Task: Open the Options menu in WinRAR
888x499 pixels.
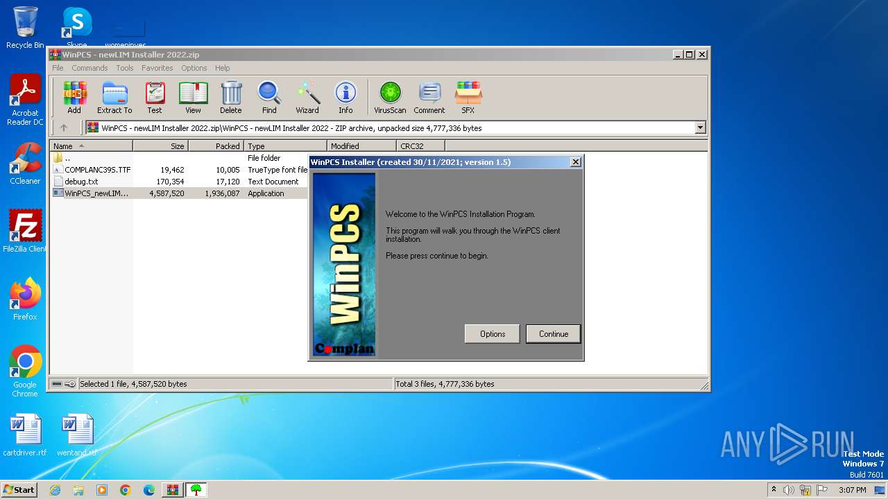Action: [194, 68]
